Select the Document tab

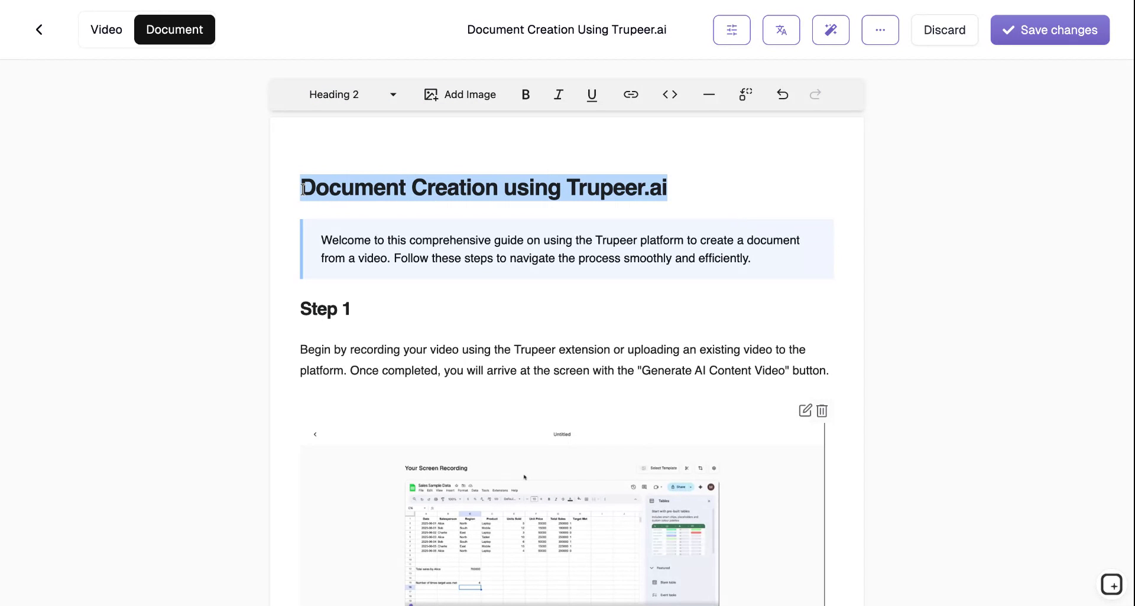click(174, 29)
